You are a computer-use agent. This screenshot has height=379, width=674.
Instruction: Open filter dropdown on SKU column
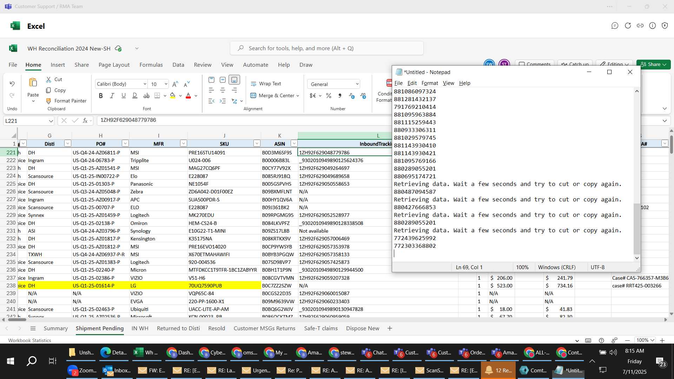click(257, 143)
